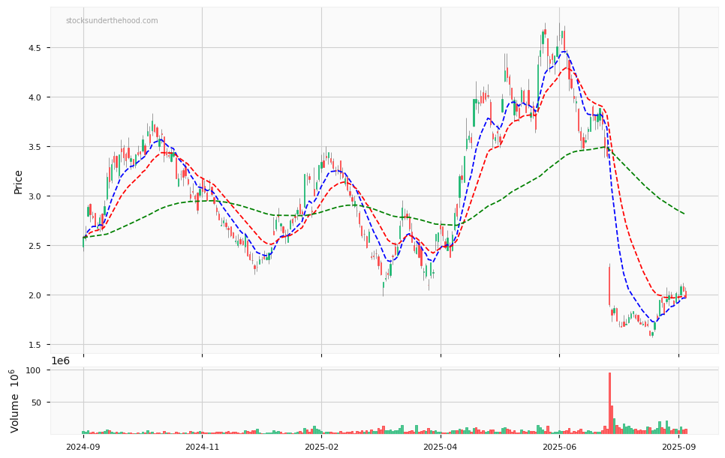Screen dimensions: 725x458
Task: Click the 50 volume axis label
Action: tap(37, 402)
